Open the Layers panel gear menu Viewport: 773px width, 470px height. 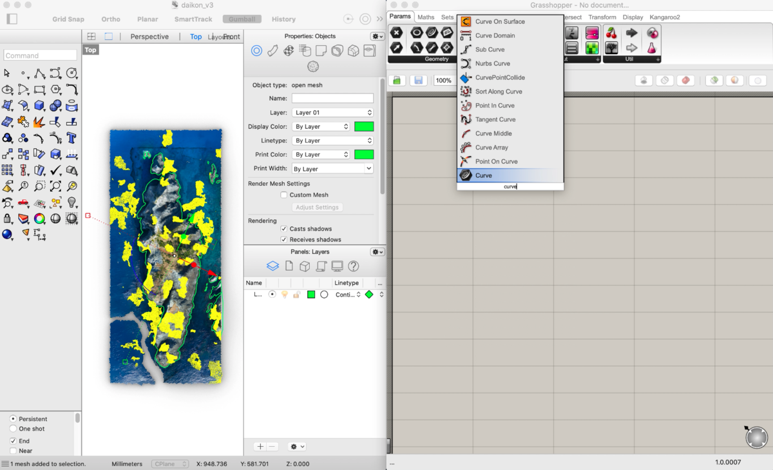point(377,251)
